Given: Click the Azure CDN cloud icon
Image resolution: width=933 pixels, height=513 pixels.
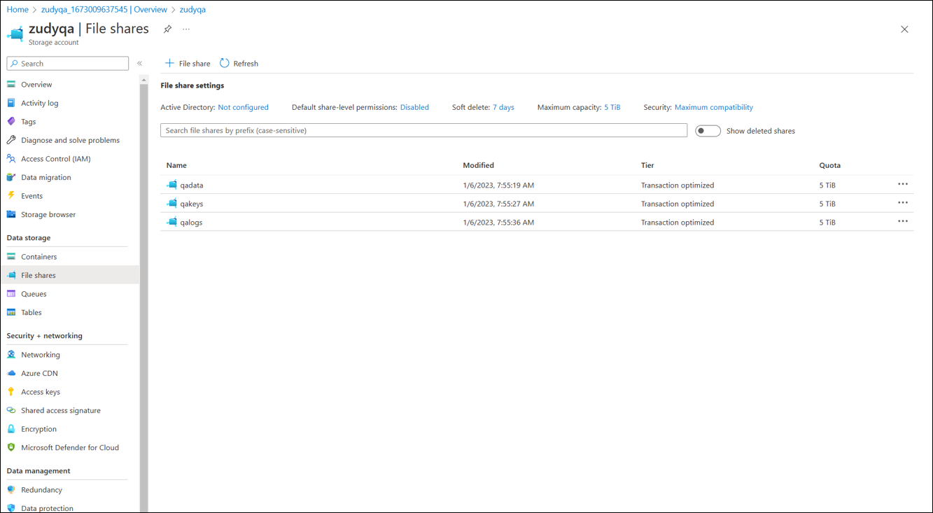Looking at the screenshot, I should coord(11,374).
